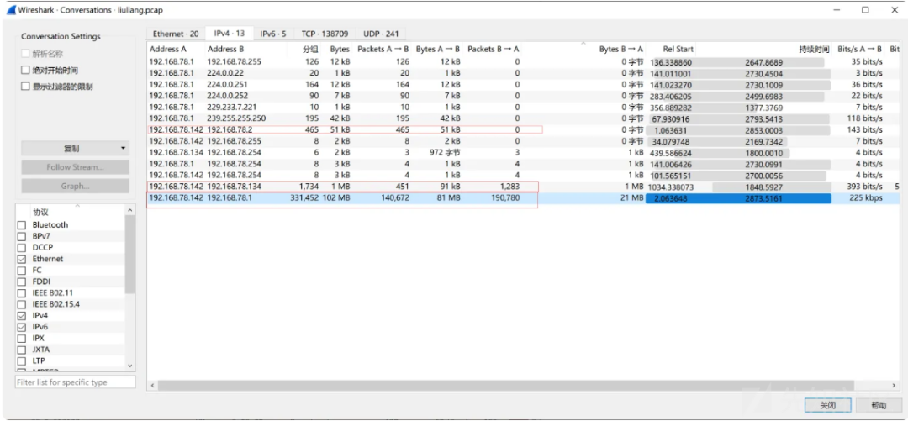The height and width of the screenshot is (421, 908).
Task: Sort by Bytes A → B column header
Action: click(438, 50)
